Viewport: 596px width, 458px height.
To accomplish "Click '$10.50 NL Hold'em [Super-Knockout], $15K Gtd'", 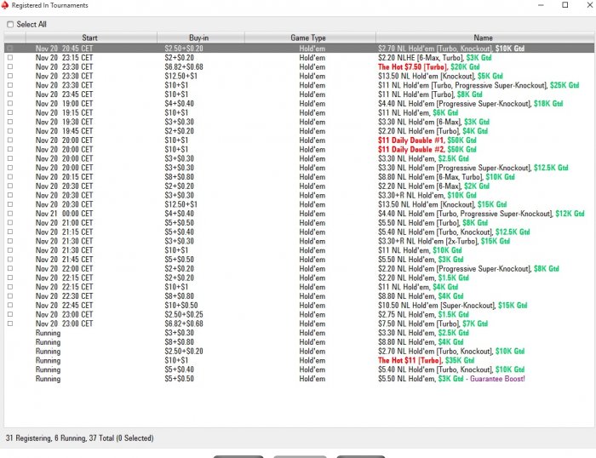I will [x=452, y=306].
